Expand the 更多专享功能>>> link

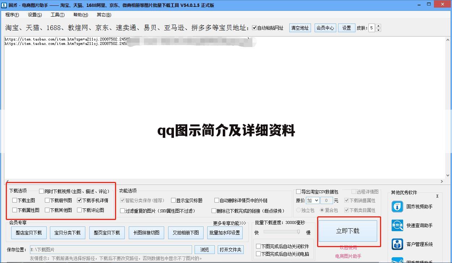[229, 223]
